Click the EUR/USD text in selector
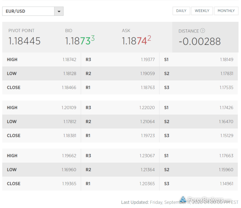 [x=15, y=11]
